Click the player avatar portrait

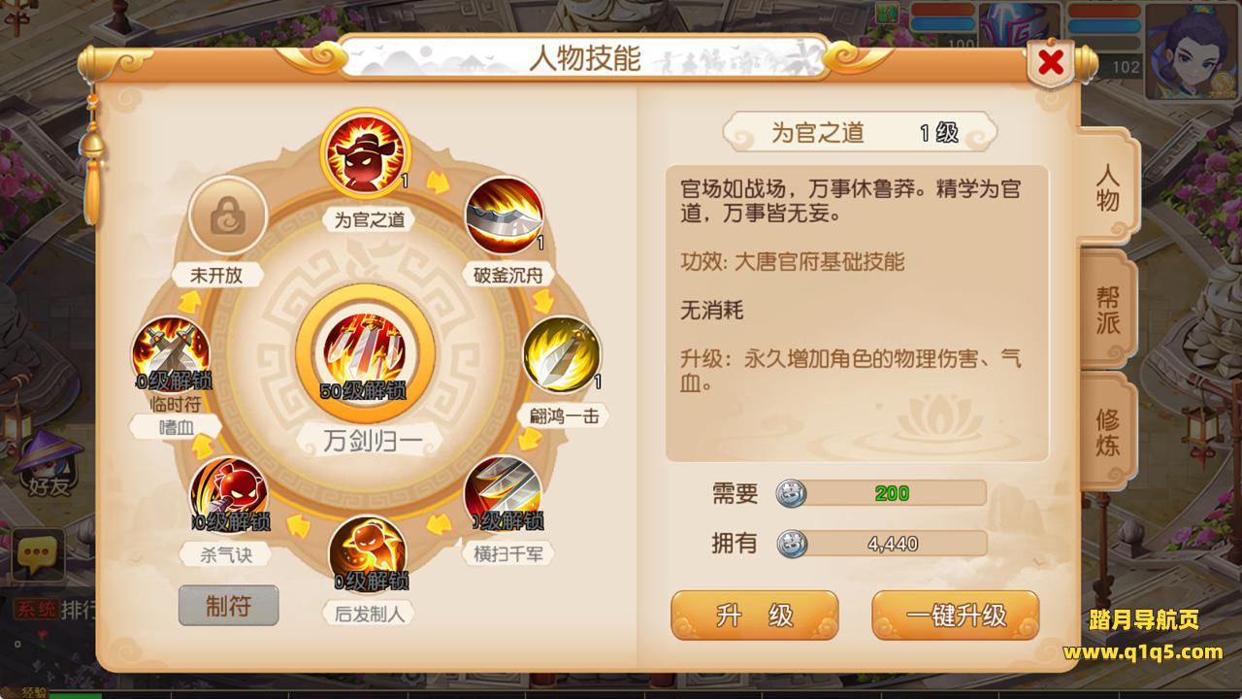click(x=1192, y=51)
